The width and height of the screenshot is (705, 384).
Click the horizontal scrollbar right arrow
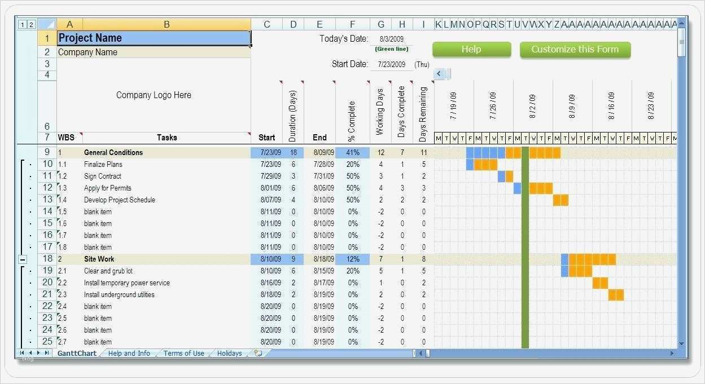pyautogui.click(x=672, y=353)
